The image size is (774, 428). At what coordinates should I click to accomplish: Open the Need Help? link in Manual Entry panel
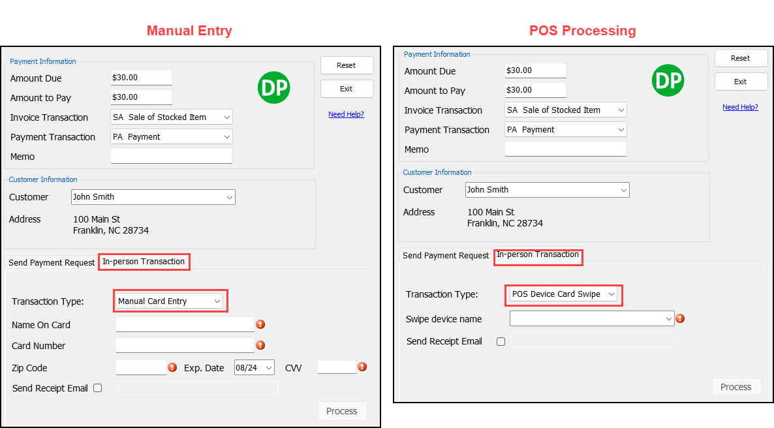[346, 114]
